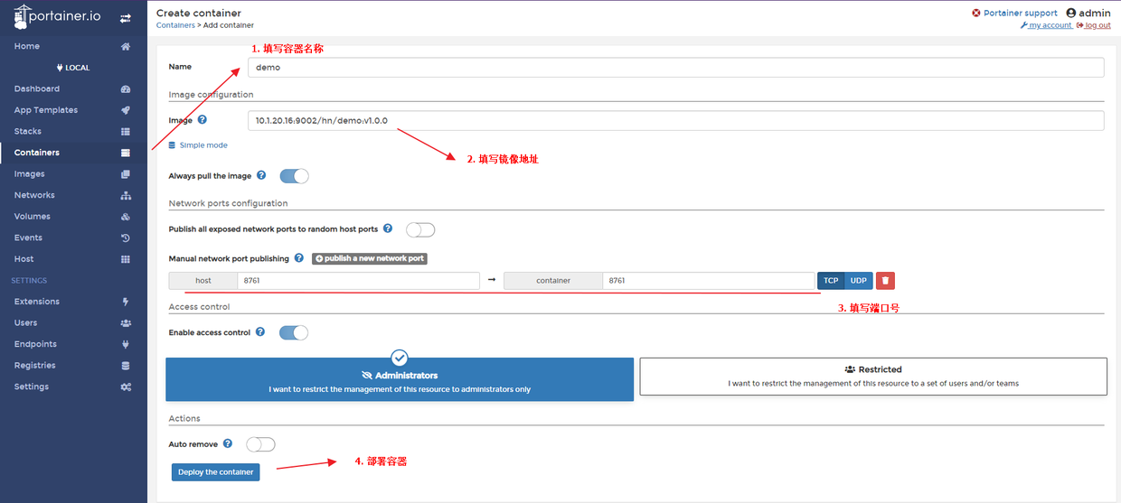
Task: Click the host port input field
Action: [359, 281]
